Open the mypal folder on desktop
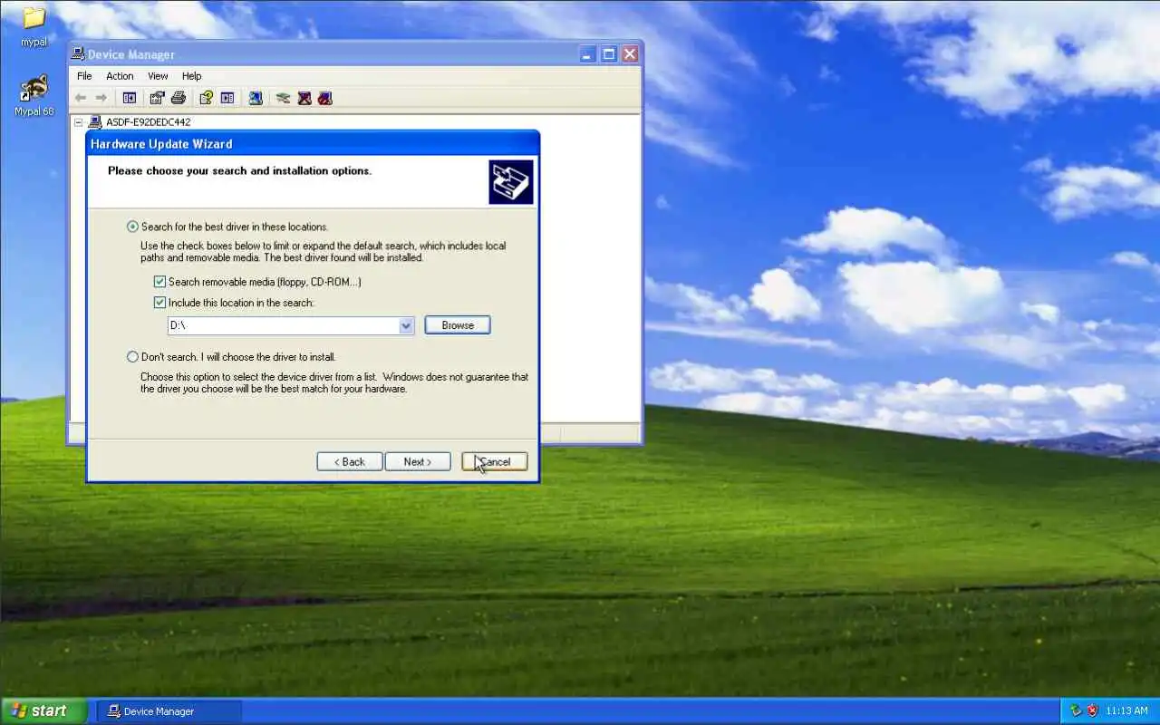 point(34,25)
